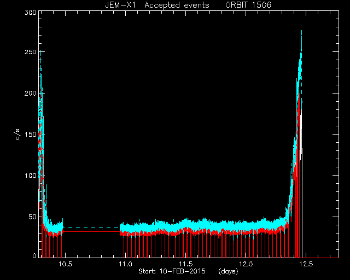Click the x-axis tick label 10.5
Image resolution: width=350 pixels, height=280 pixels.
65,264
